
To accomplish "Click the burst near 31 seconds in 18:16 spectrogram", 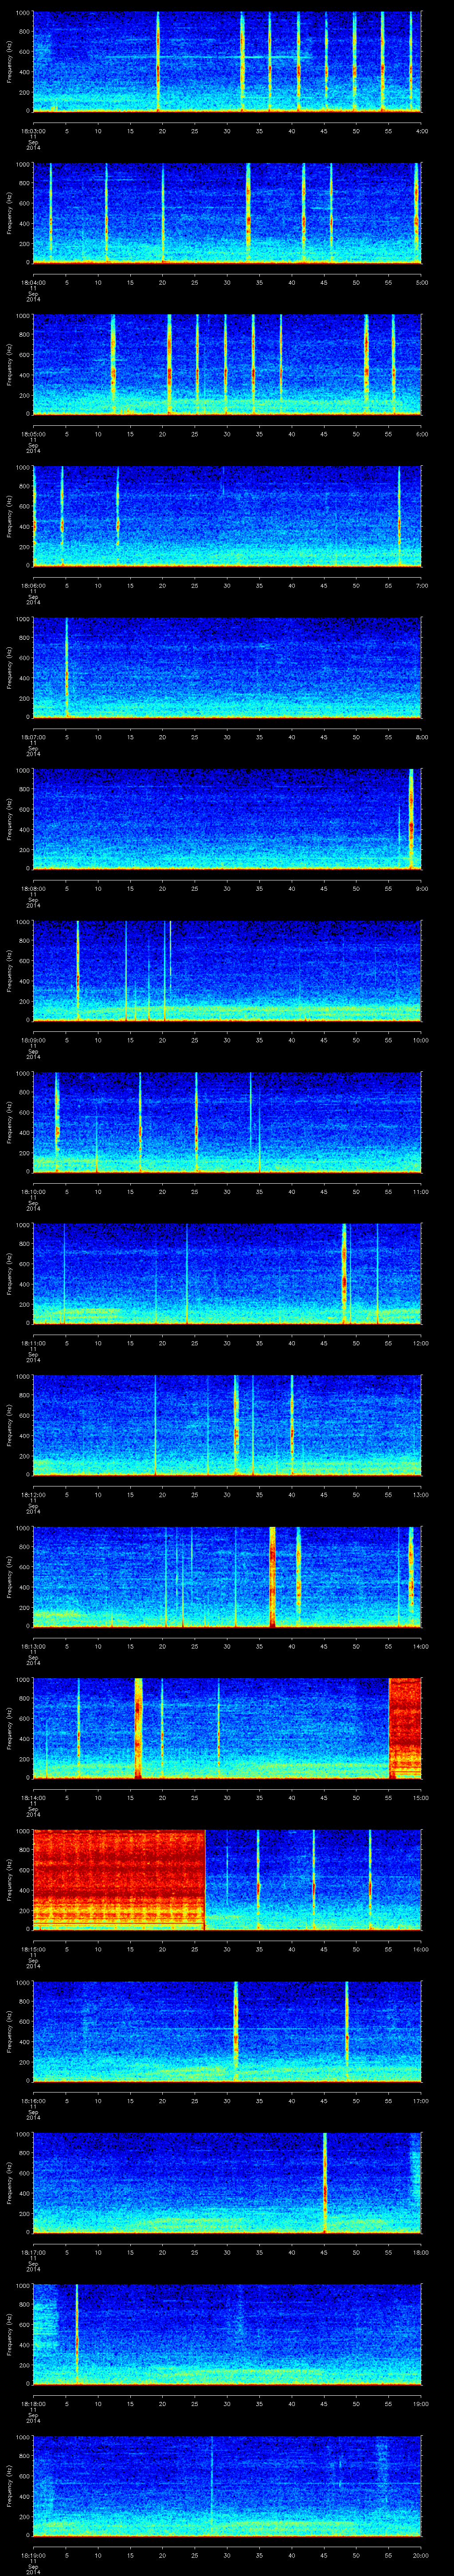I will pyautogui.click(x=235, y=2030).
